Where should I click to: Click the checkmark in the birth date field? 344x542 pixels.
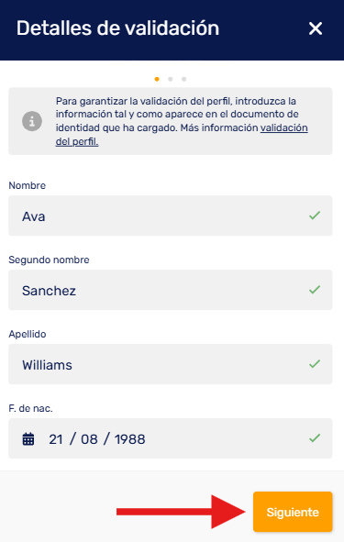315,438
